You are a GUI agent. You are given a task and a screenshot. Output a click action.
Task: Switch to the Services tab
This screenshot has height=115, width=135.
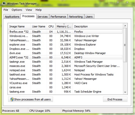(42, 17)
